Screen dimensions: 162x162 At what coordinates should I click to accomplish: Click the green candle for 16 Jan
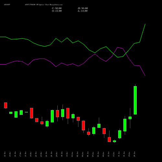125,125
